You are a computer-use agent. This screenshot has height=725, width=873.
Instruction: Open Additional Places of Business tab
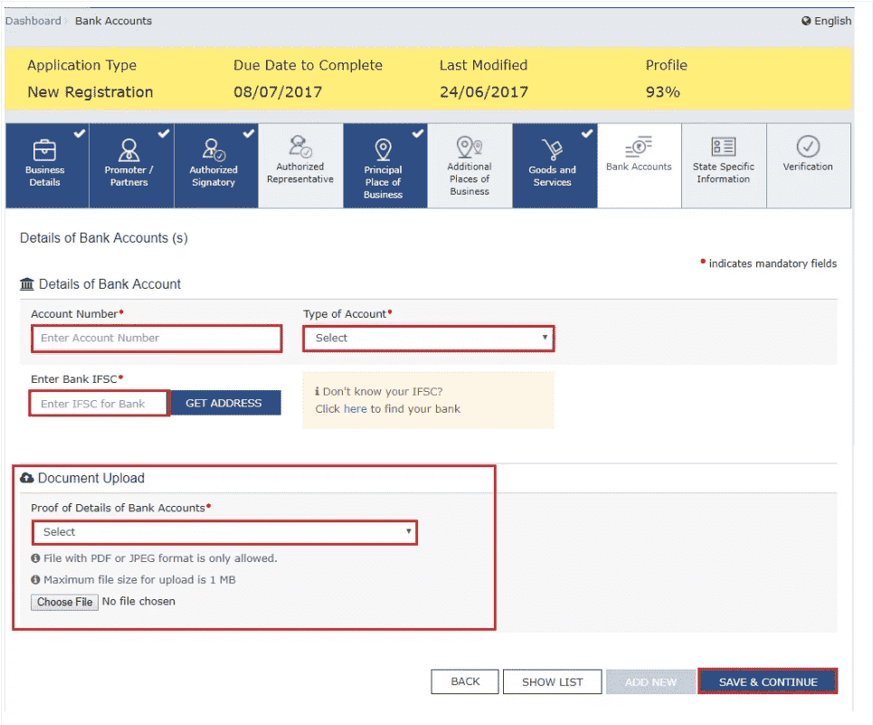coord(470,166)
